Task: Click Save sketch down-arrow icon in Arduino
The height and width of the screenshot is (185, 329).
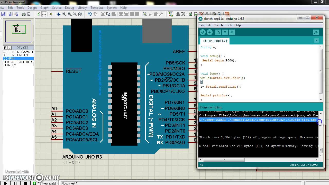Action: 232,32
